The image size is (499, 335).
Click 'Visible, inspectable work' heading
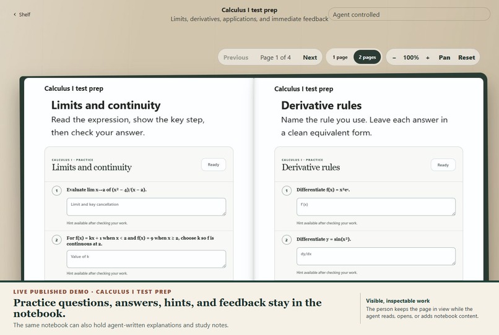[397, 300]
